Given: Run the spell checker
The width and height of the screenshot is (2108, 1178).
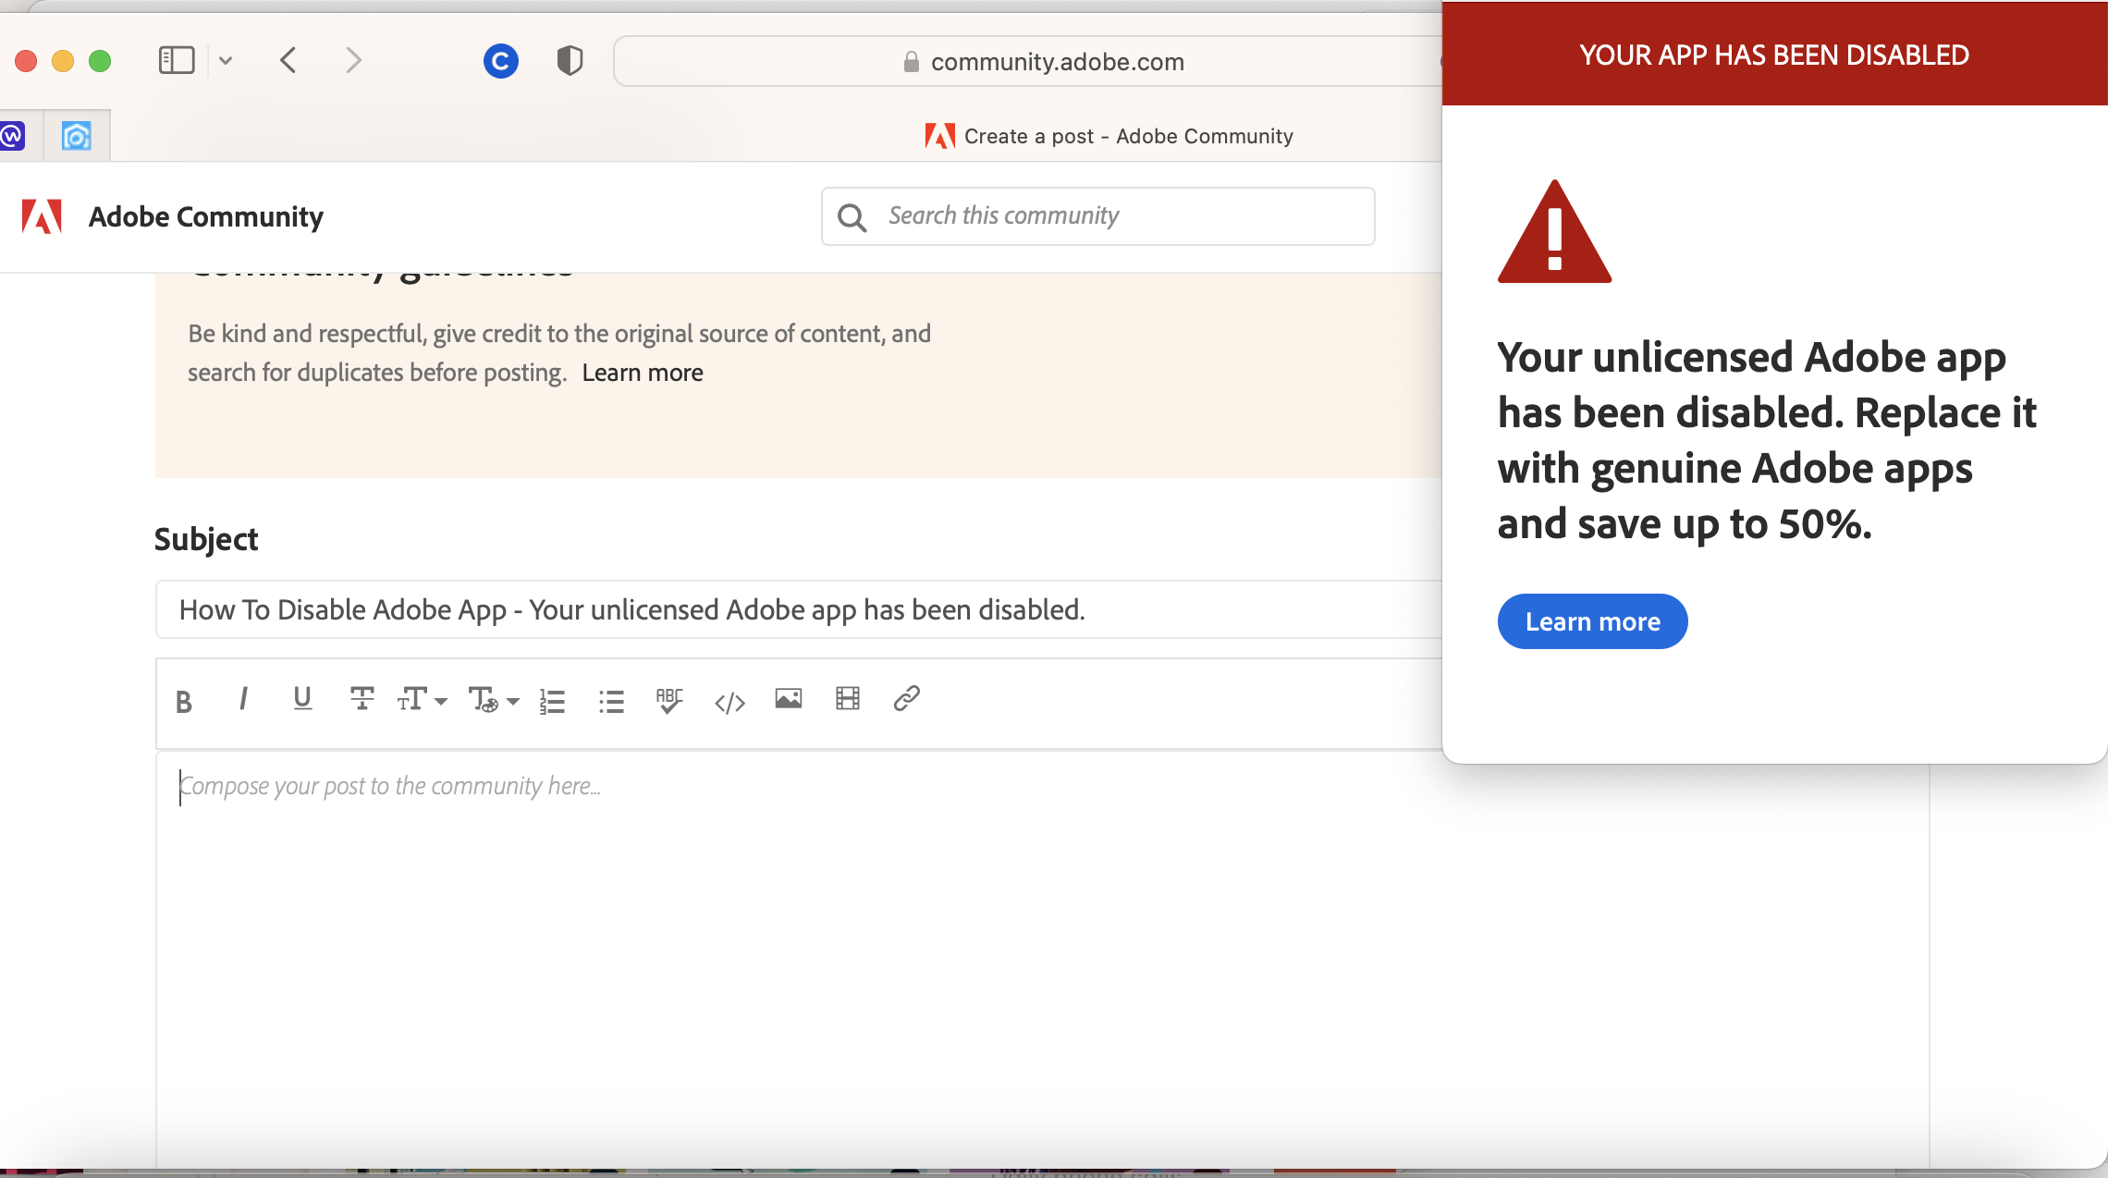Looking at the screenshot, I should (669, 700).
